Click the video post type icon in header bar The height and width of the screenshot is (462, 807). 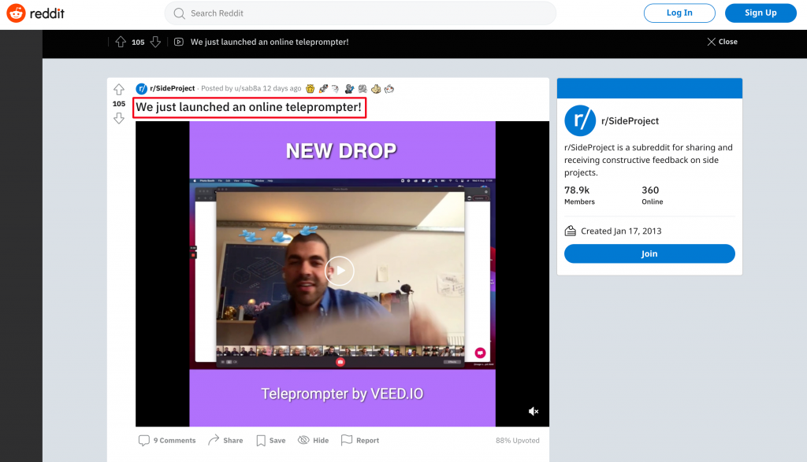[x=179, y=43]
